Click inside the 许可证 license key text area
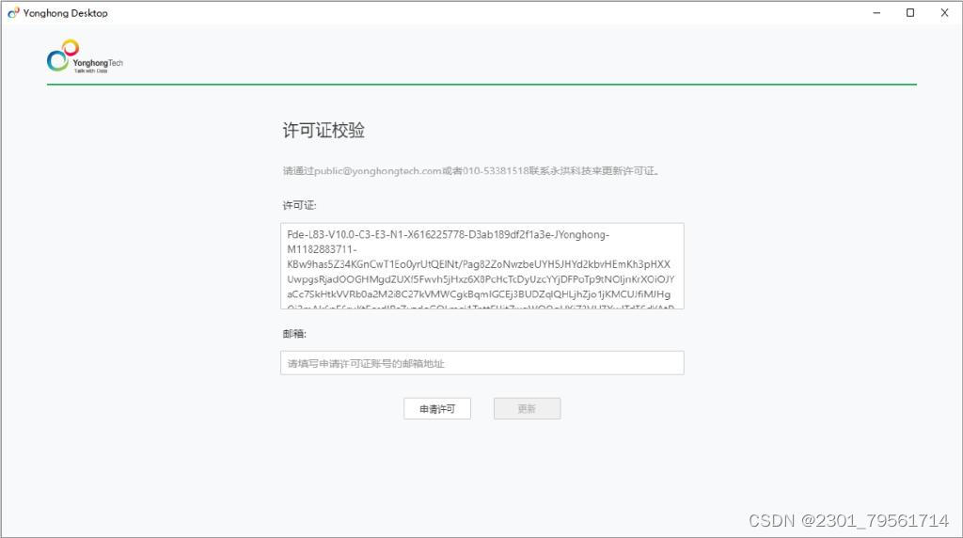This screenshot has width=963, height=538. (482, 266)
